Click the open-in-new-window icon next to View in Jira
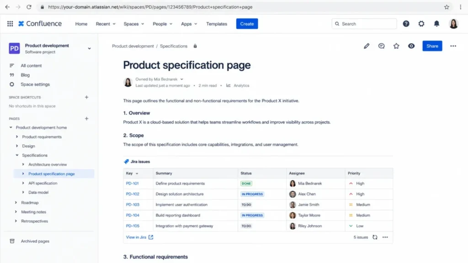This screenshot has width=468, height=263. point(151,237)
